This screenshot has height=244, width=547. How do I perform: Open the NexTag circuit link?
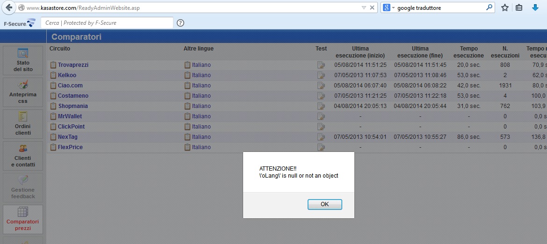(68, 136)
